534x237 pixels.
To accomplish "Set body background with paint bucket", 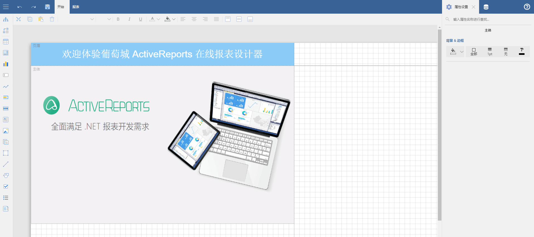I will coord(453,52).
